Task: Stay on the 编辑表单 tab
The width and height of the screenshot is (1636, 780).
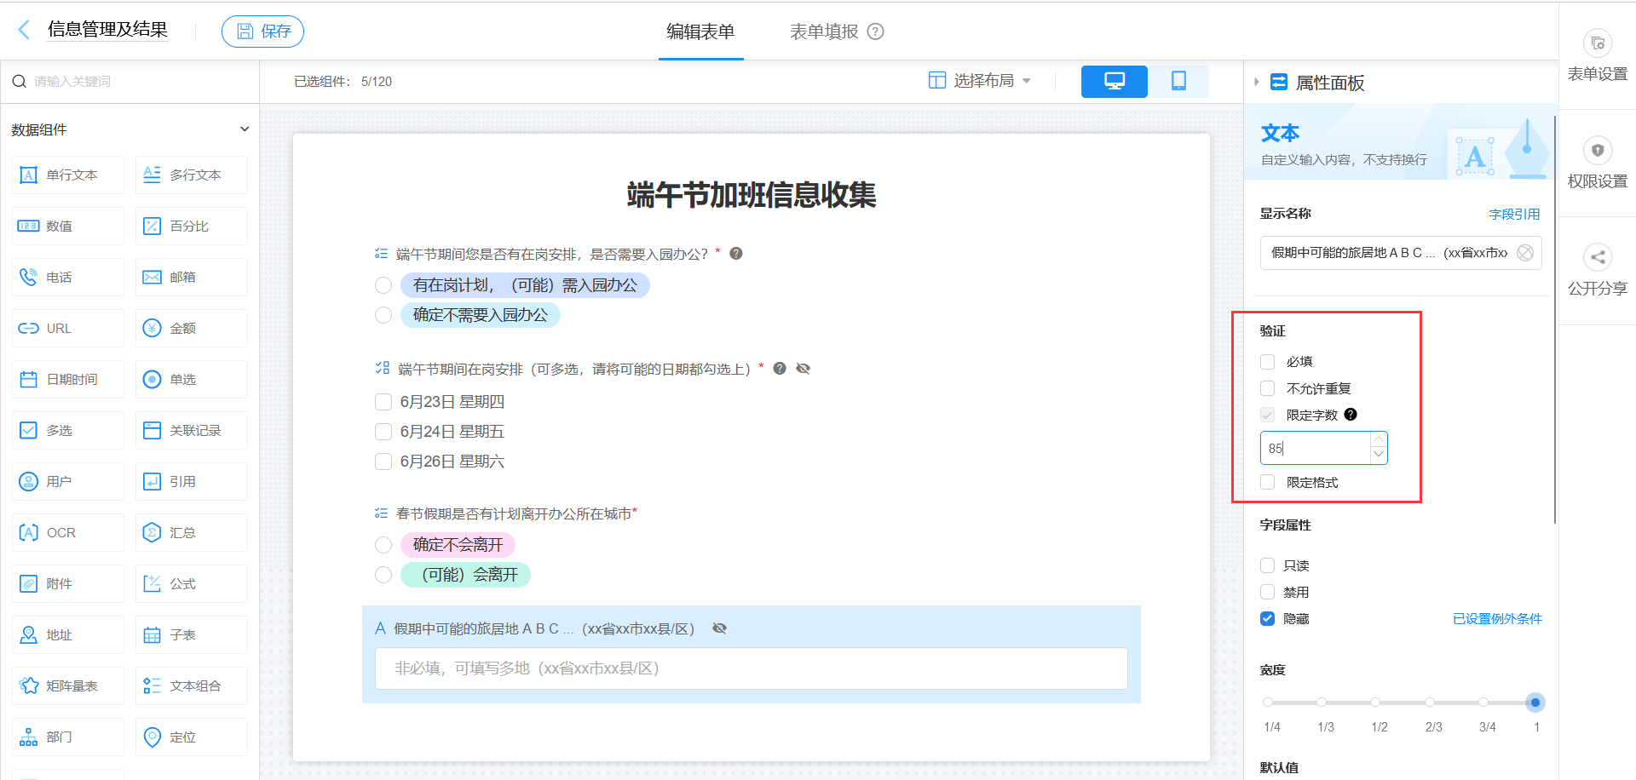Action: (700, 31)
